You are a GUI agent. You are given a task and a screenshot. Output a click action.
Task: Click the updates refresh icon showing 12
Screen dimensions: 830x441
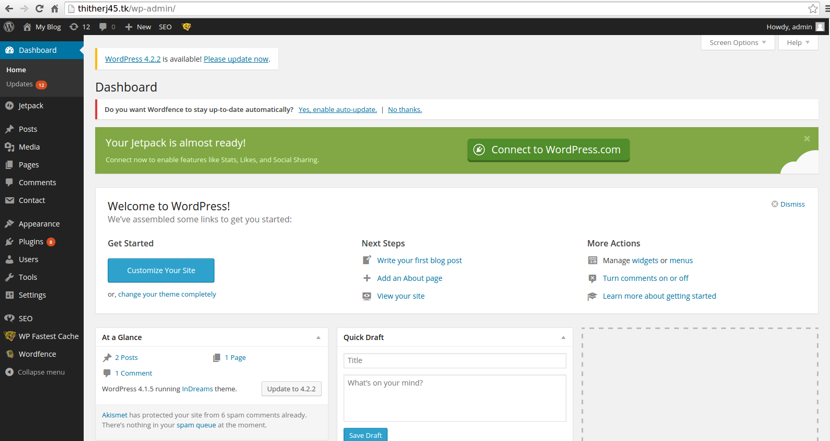[x=74, y=27]
